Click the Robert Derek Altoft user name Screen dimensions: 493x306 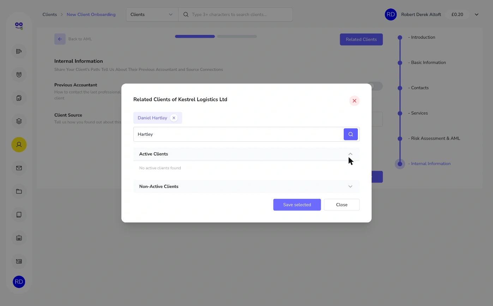pyautogui.click(x=421, y=14)
